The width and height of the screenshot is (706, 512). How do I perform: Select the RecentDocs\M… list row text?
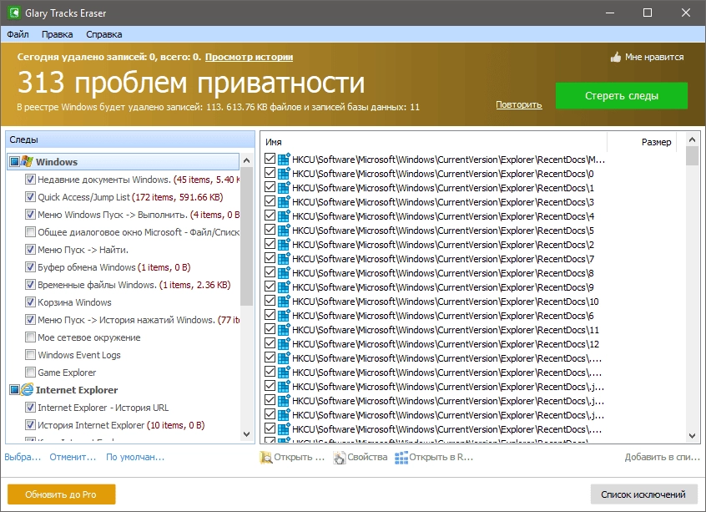click(448, 160)
